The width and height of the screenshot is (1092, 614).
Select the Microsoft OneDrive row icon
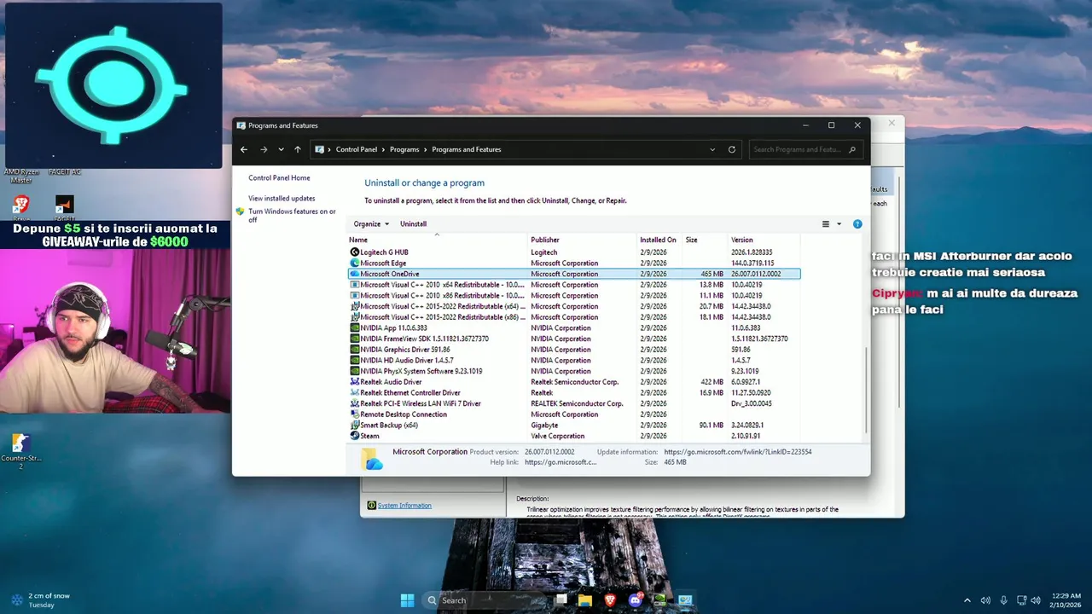coord(355,274)
